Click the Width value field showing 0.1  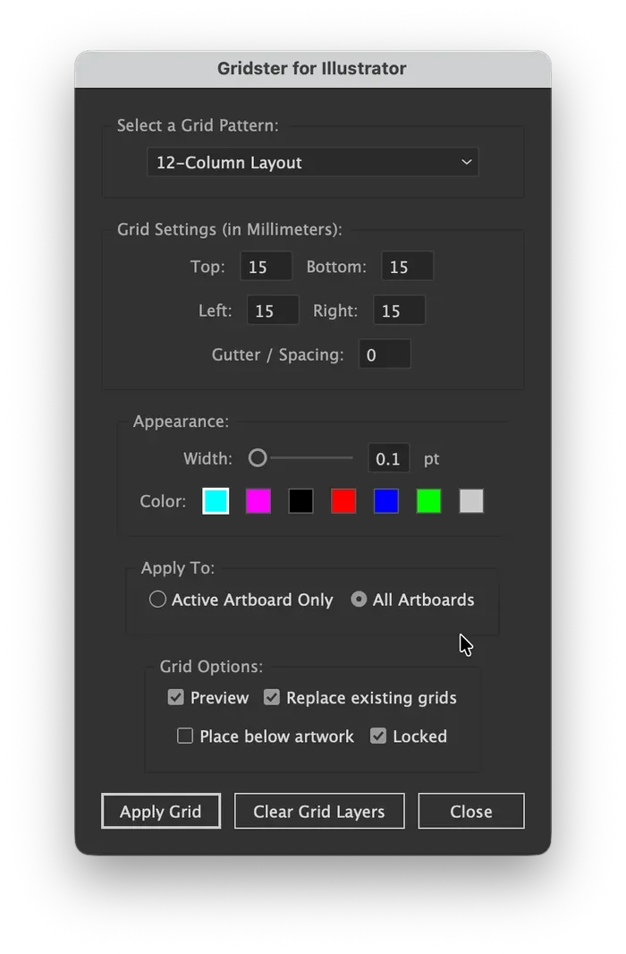[x=388, y=458]
